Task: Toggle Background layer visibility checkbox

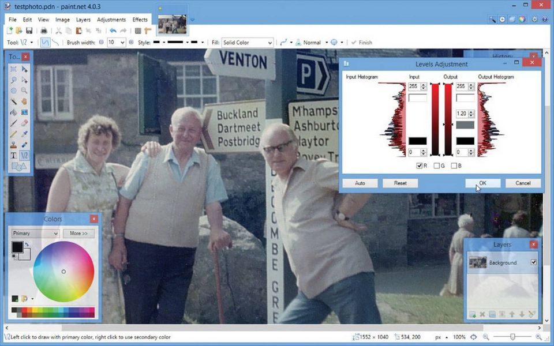Action: point(533,262)
